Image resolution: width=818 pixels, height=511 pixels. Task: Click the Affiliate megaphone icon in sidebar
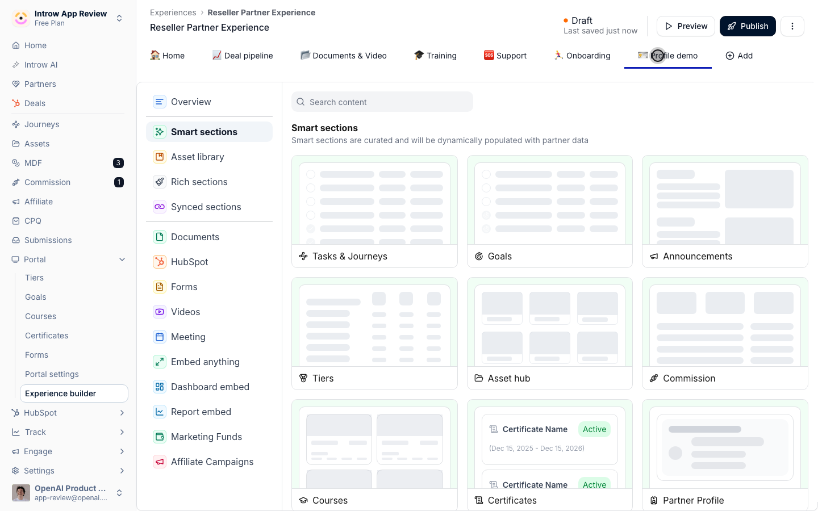[x=16, y=202]
